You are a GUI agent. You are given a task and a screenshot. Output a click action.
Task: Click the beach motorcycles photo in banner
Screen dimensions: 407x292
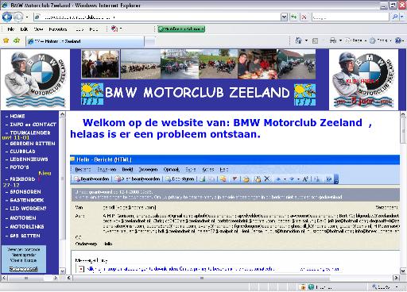[x=141, y=64]
